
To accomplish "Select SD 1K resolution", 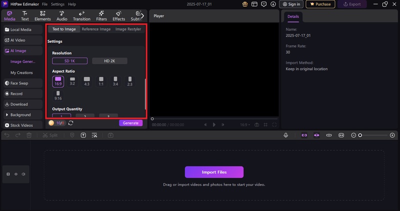I will [69, 61].
